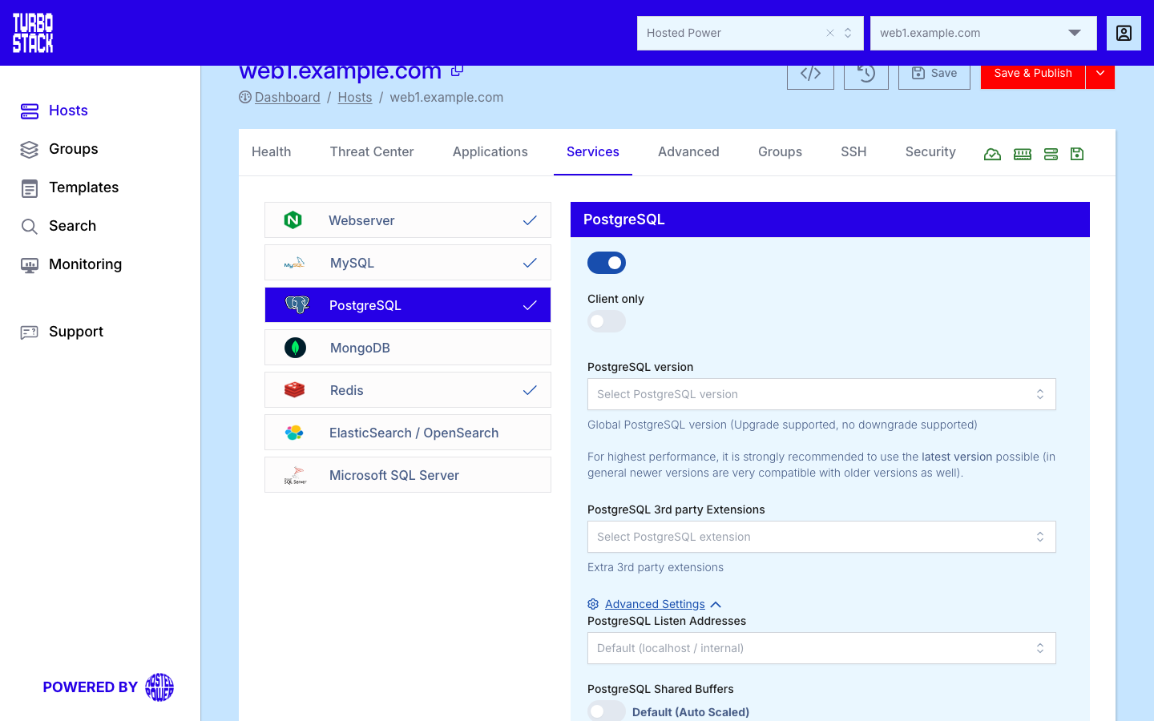Image resolution: width=1154 pixels, height=721 pixels.
Task: Go to Hosts breadcrumb link
Action: pos(355,97)
